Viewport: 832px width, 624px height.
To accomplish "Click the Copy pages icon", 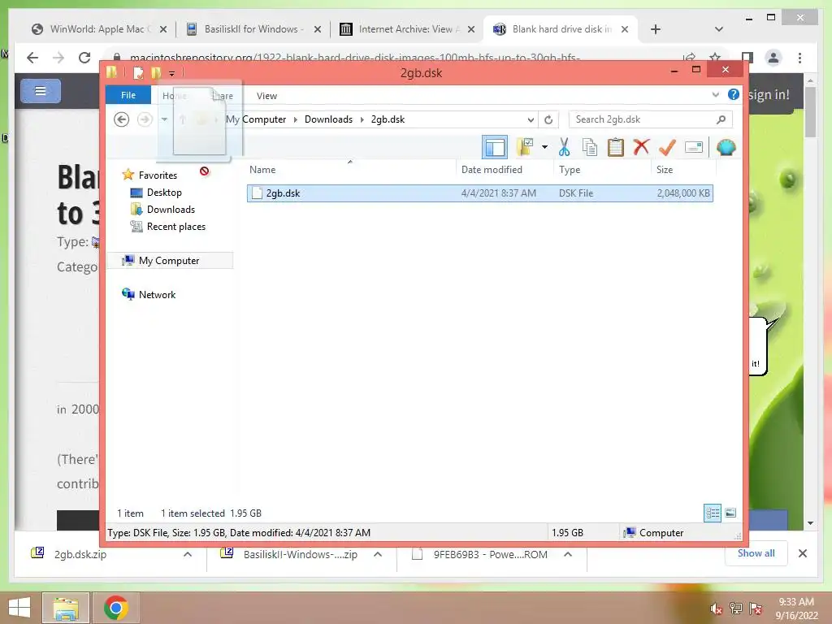I will [x=590, y=147].
